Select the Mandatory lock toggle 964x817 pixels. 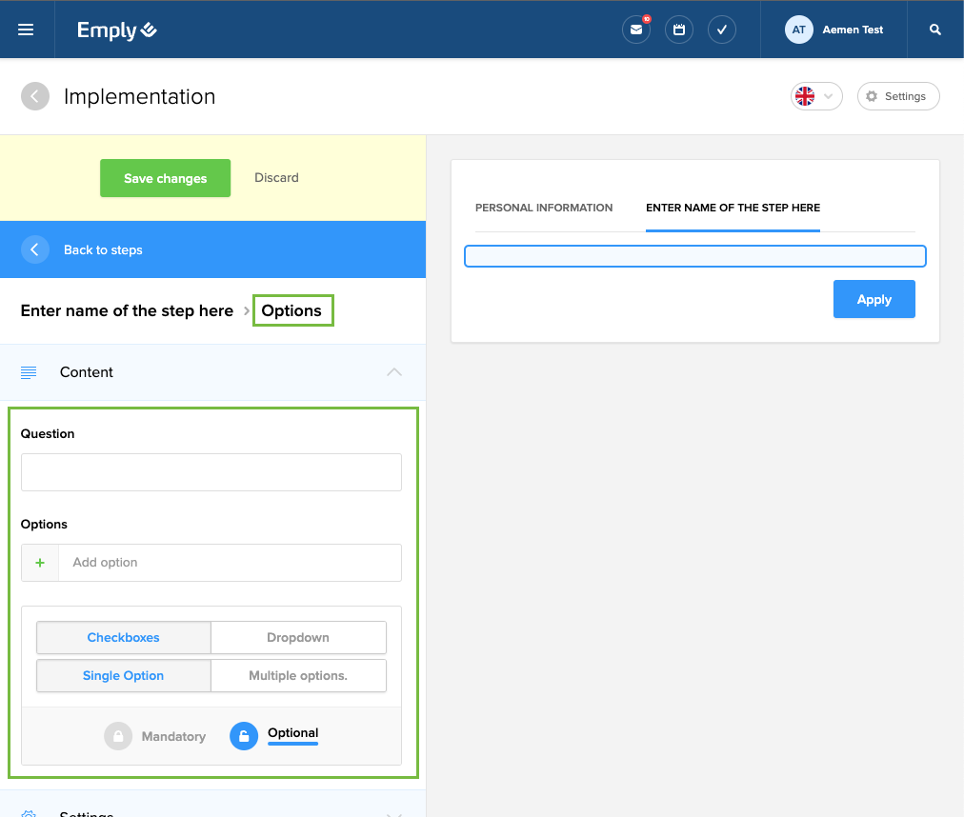point(118,736)
